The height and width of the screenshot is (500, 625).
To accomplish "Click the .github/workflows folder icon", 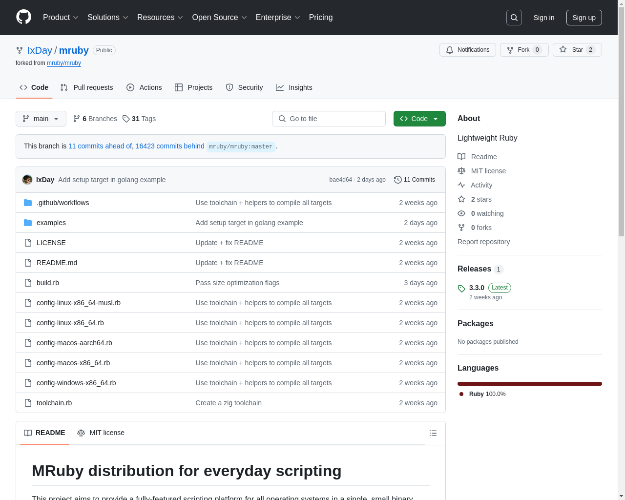I will (28, 203).
